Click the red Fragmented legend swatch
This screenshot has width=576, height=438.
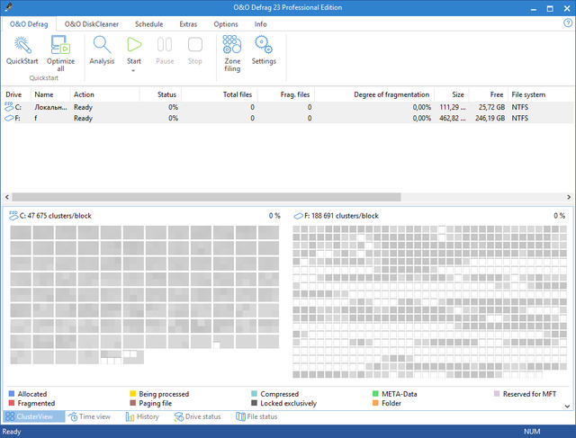click(12, 403)
